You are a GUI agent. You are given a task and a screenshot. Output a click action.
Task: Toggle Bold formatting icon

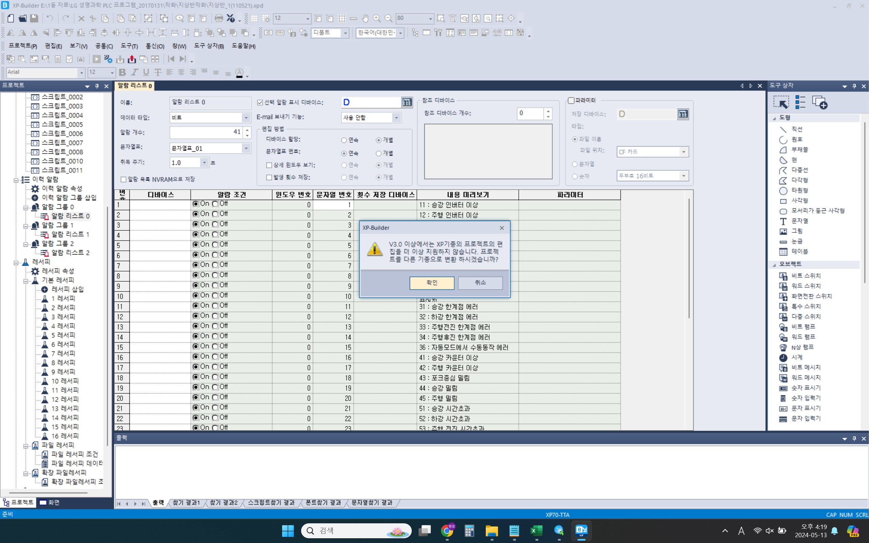(123, 73)
